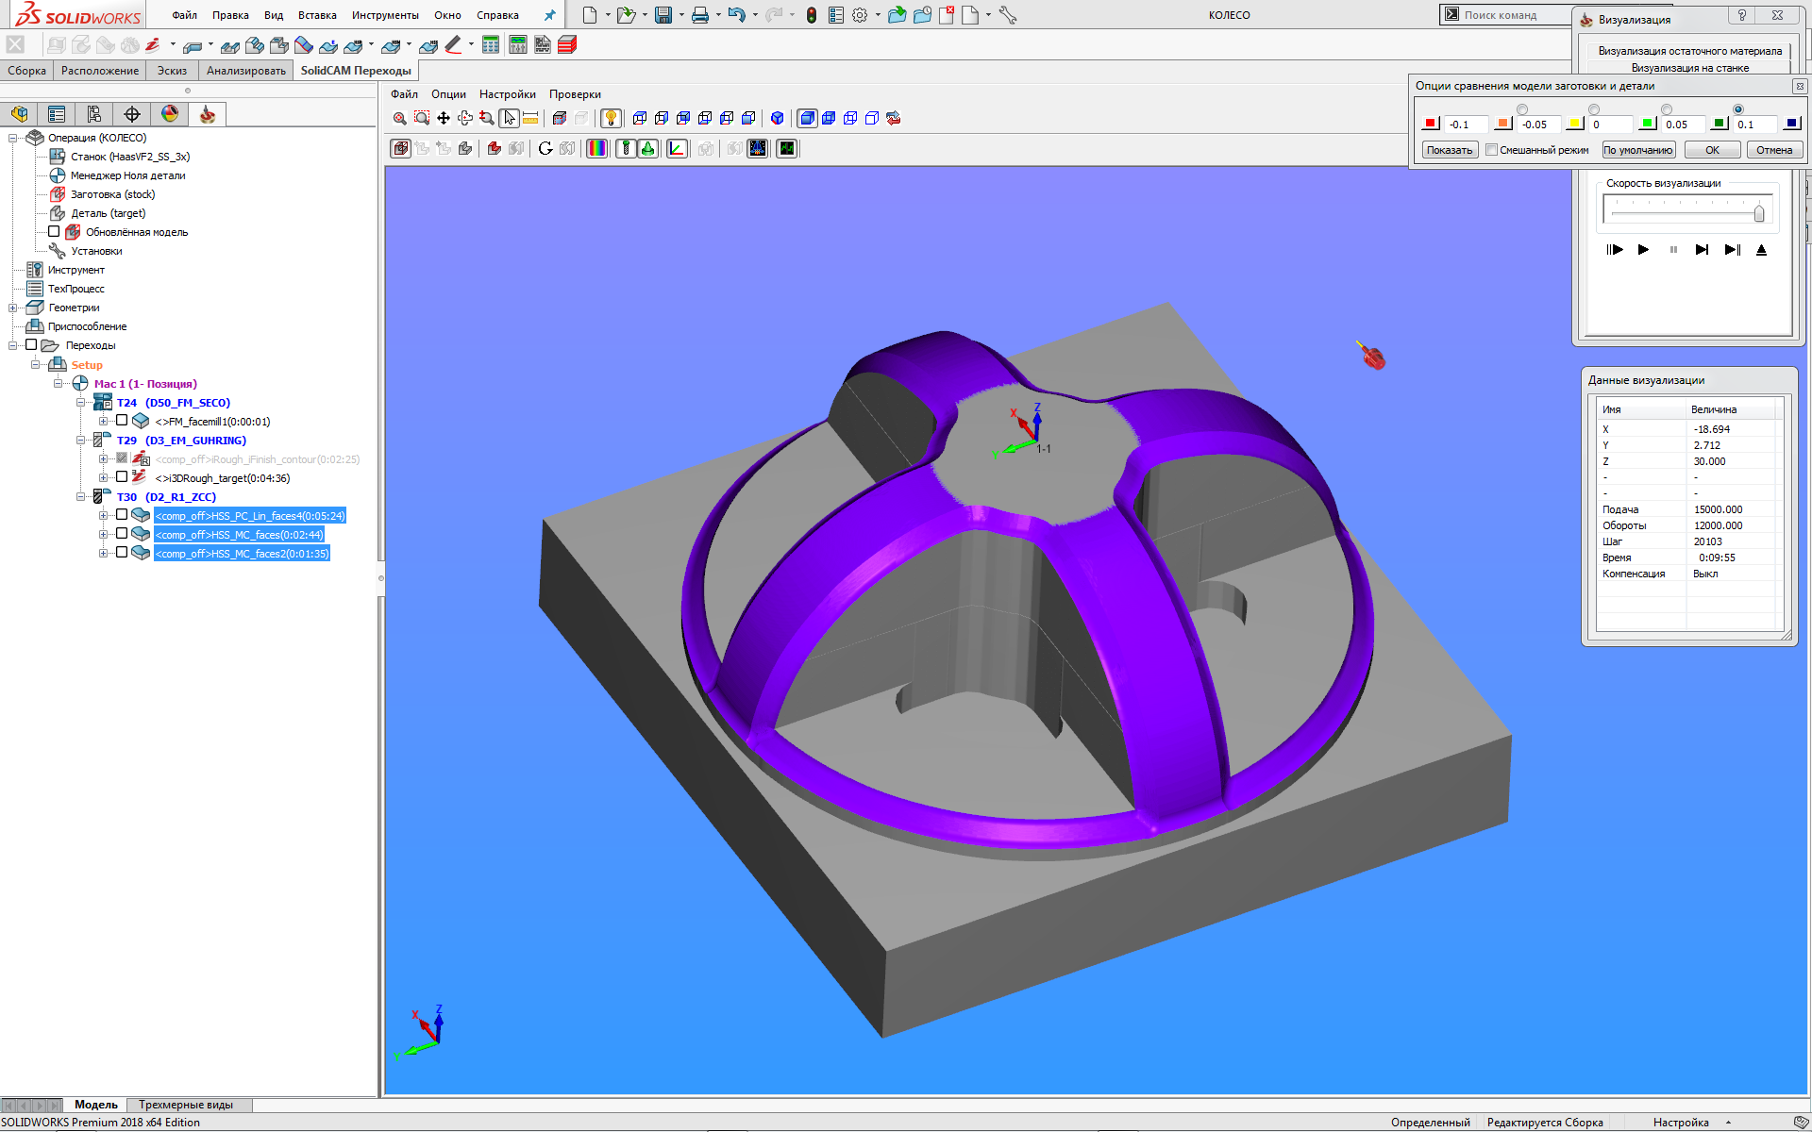Click the coordinate axes display icon
The height and width of the screenshot is (1132, 1812).
point(677,148)
